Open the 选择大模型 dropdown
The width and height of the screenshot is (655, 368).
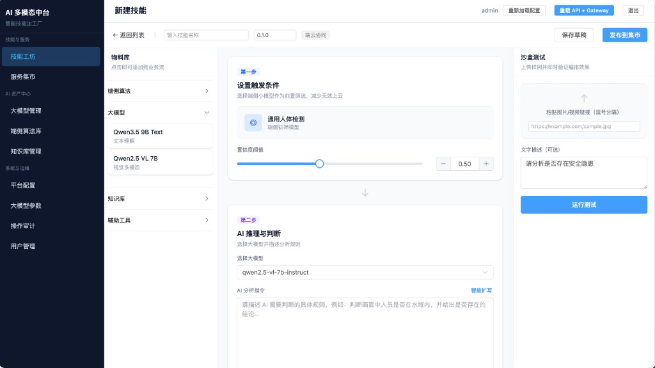pos(365,272)
